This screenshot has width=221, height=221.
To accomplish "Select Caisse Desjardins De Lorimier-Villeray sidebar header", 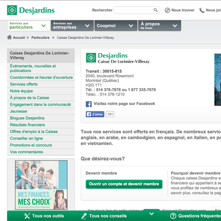I will [x=41, y=56].
